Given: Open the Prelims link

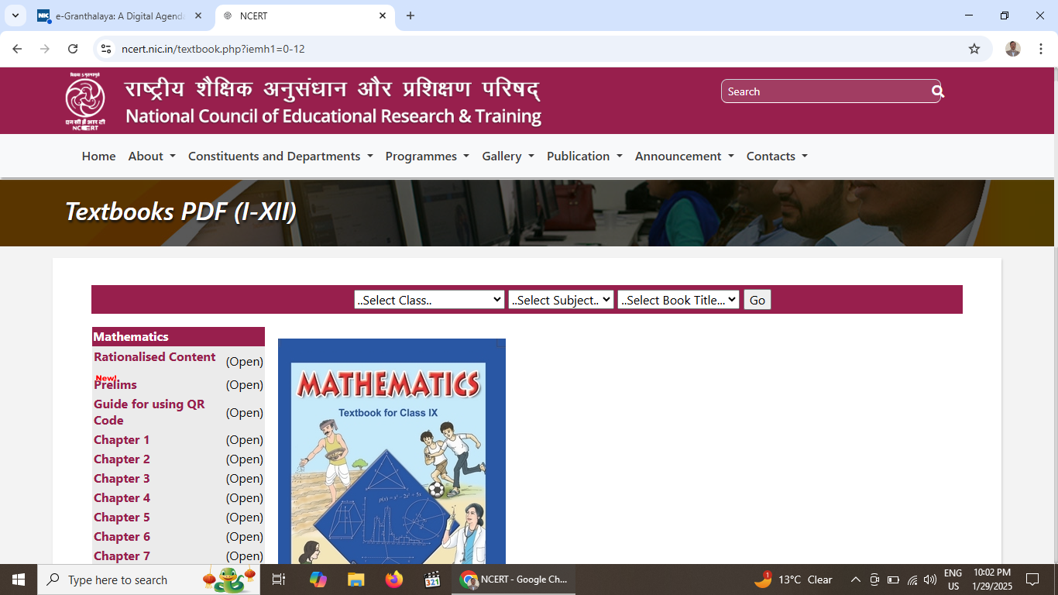Looking at the screenshot, I should tap(115, 384).
